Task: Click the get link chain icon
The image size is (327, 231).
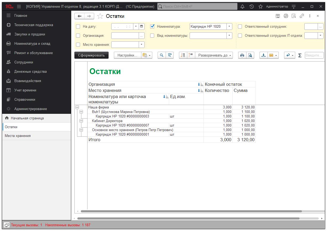Action: tap(302, 16)
